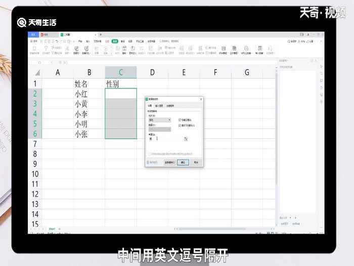
Task: Click the AutoFilter funnel icon in the ribbon
Action: tap(46, 49)
